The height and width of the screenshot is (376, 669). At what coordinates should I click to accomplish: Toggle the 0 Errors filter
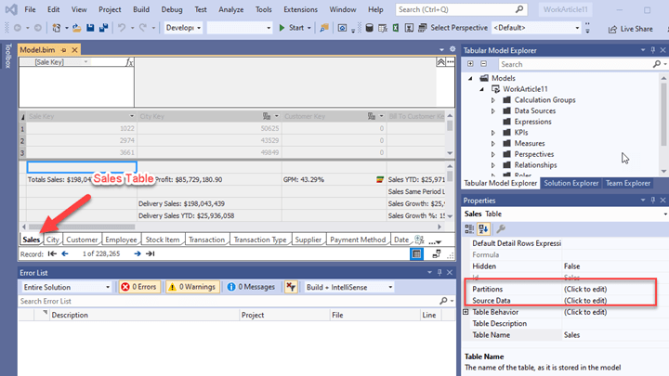(139, 287)
